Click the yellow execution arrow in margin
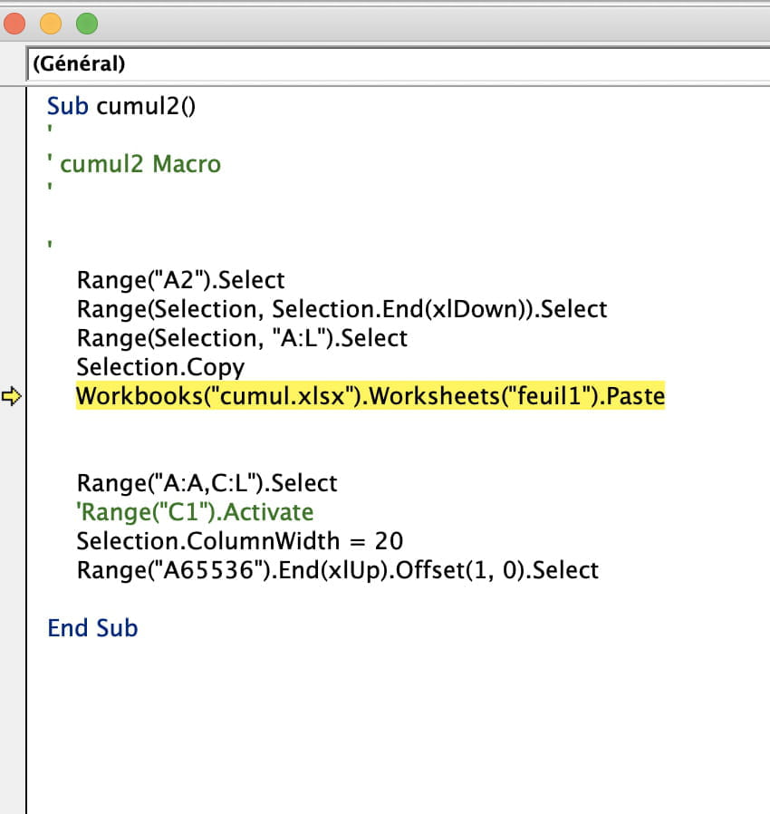This screenshot has width=770, height=814. [12, 397]
